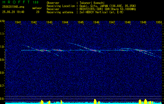This screenshot has width=164, height=104.
Task: Click the kHz axis unit label
Action: coord(2,21)
